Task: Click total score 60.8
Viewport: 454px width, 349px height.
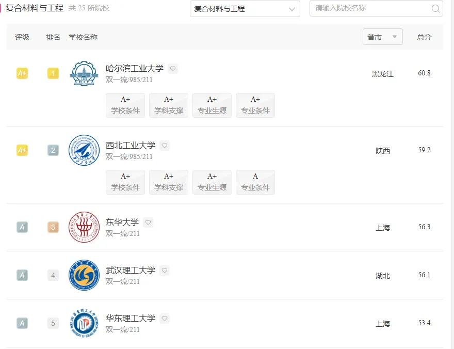Action: click(x=424, y=73)
